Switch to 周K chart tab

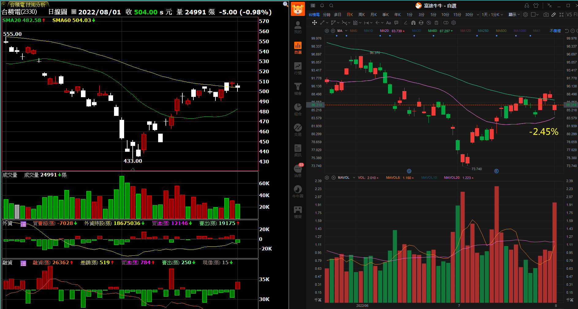pyautogui.click(x=362, y=14)
